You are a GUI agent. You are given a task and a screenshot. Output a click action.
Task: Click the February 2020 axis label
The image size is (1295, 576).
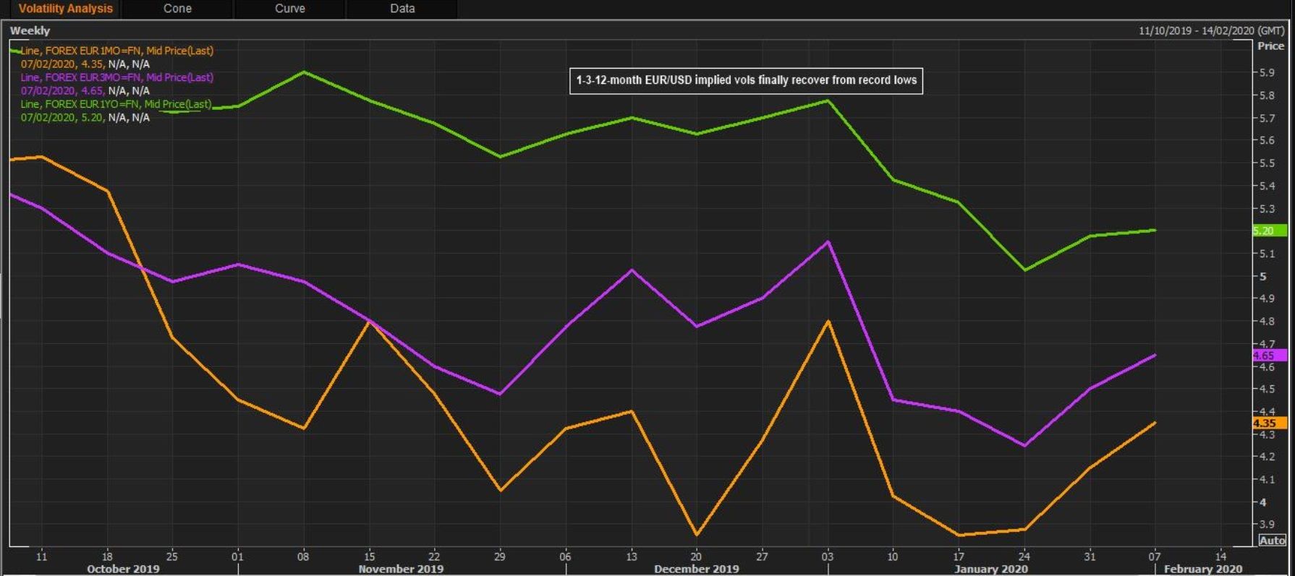pos(1202,569)
